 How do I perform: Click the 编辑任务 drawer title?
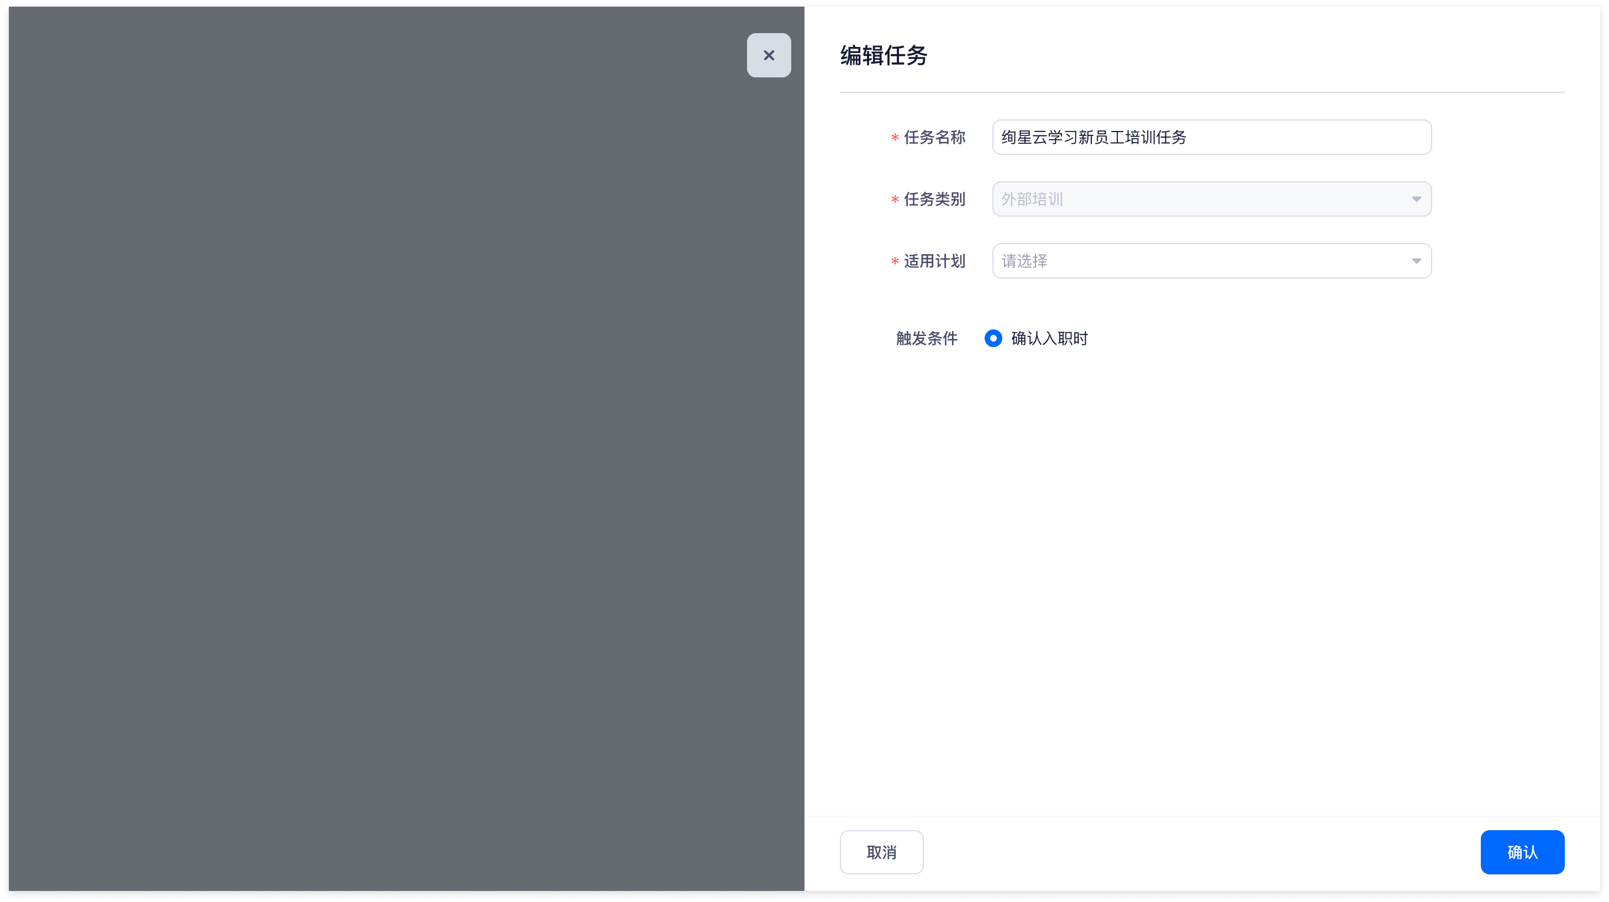coord(883,56)
